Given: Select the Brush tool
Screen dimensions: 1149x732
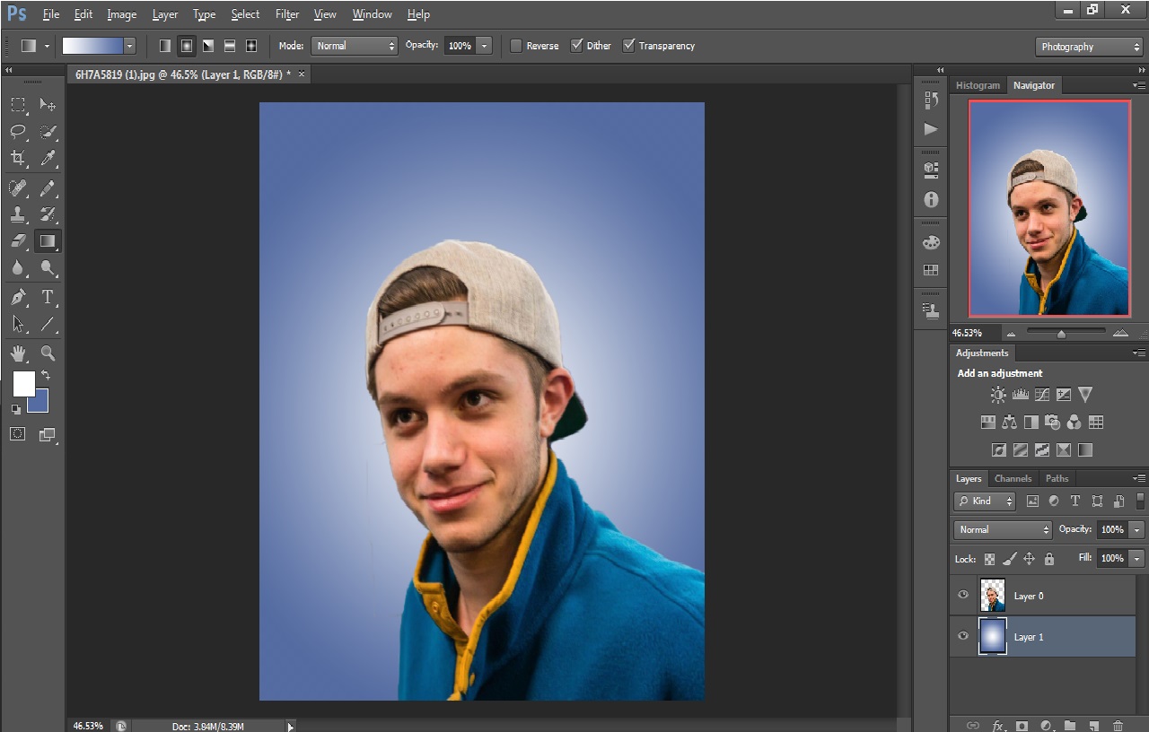Looking at the screenshot, I should (48, 187).
